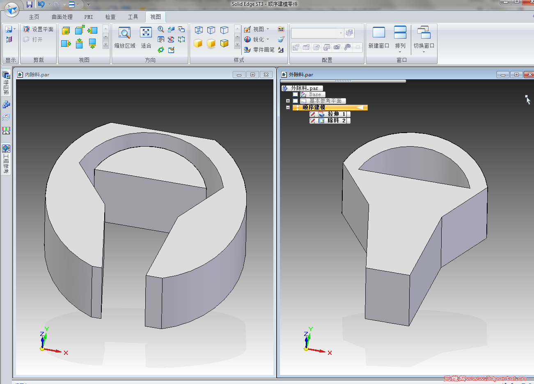
Task: Switch to the 主页 ribbon tab
Action: [34, 17]
